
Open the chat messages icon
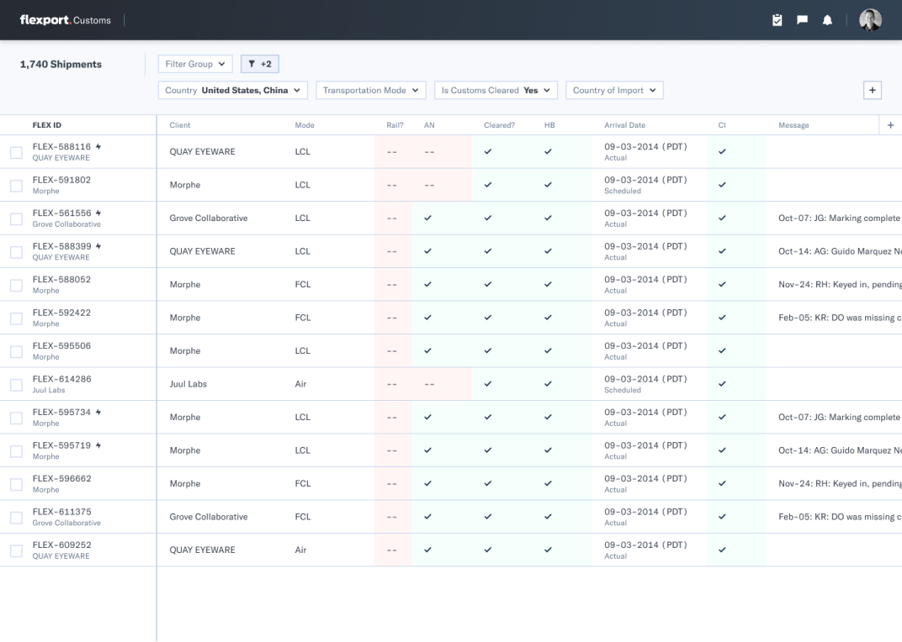pos(802,20)
